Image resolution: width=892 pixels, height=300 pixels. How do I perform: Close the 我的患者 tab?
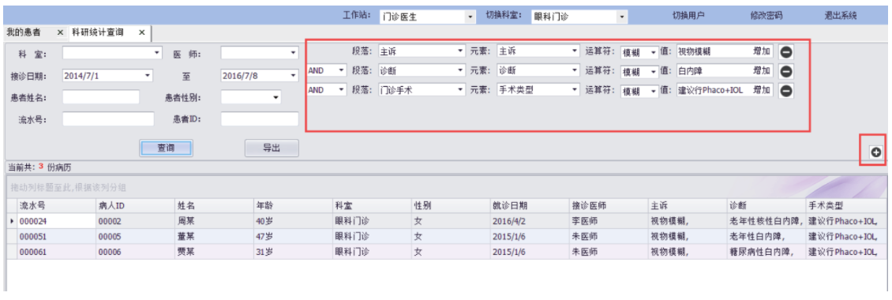coord(60,32)
